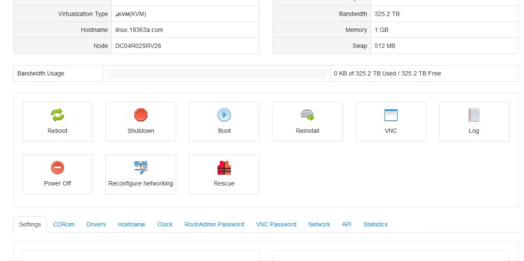Click the Bandwidth Usage label

click(41, 73)
